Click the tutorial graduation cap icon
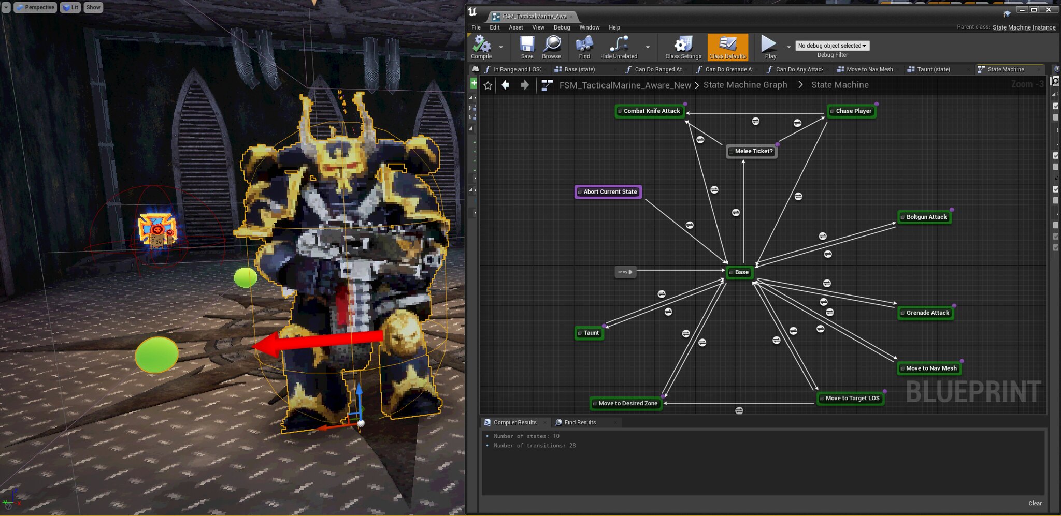This screenshot has height=516, width=1061. (x=1007, y=13)
